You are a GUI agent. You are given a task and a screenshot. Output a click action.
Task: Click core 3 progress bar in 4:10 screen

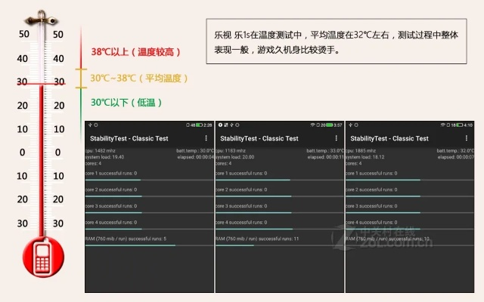tap(410, 213)
